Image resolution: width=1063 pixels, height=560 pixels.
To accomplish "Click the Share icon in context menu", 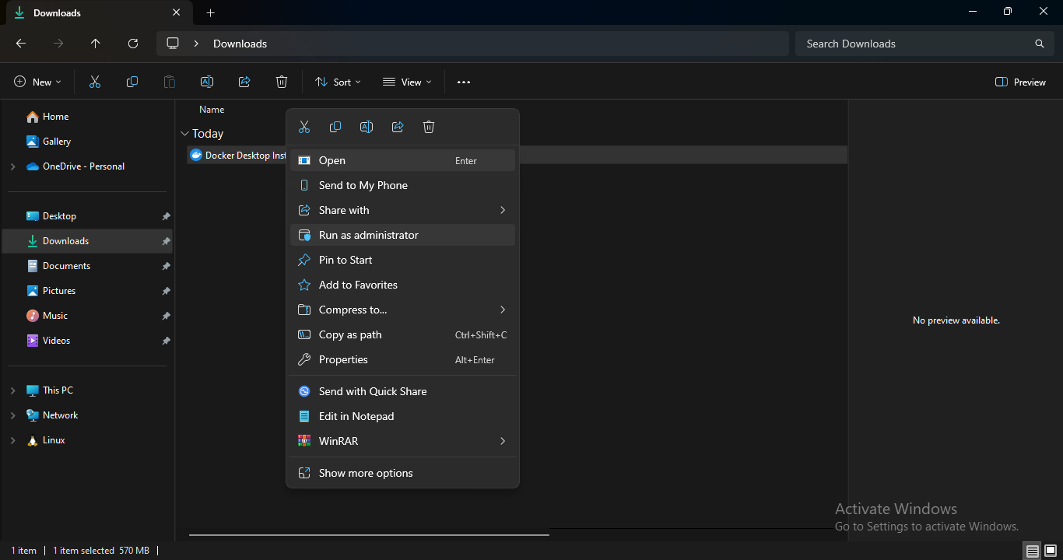I will 398,127.
